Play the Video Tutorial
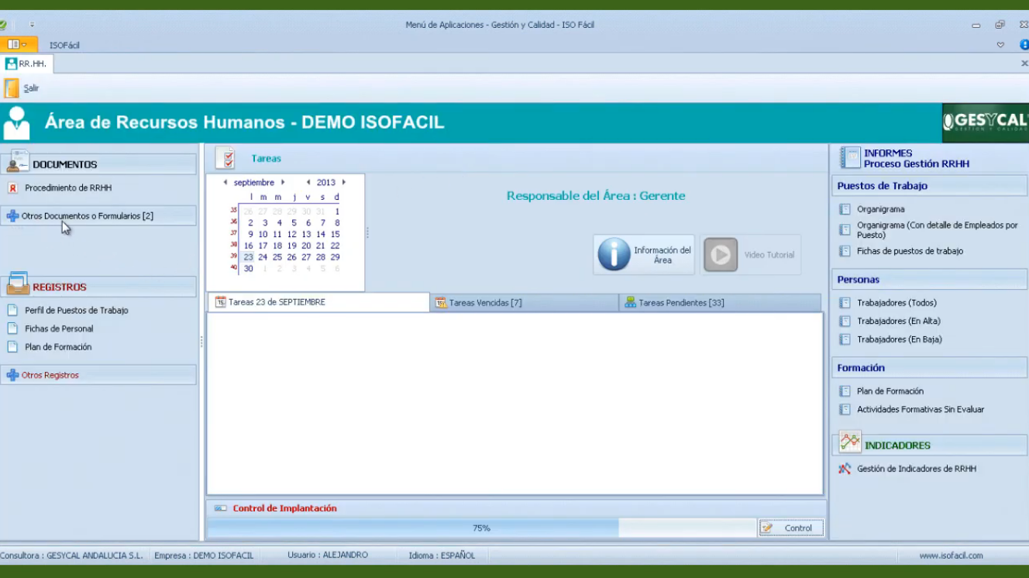 750,255
